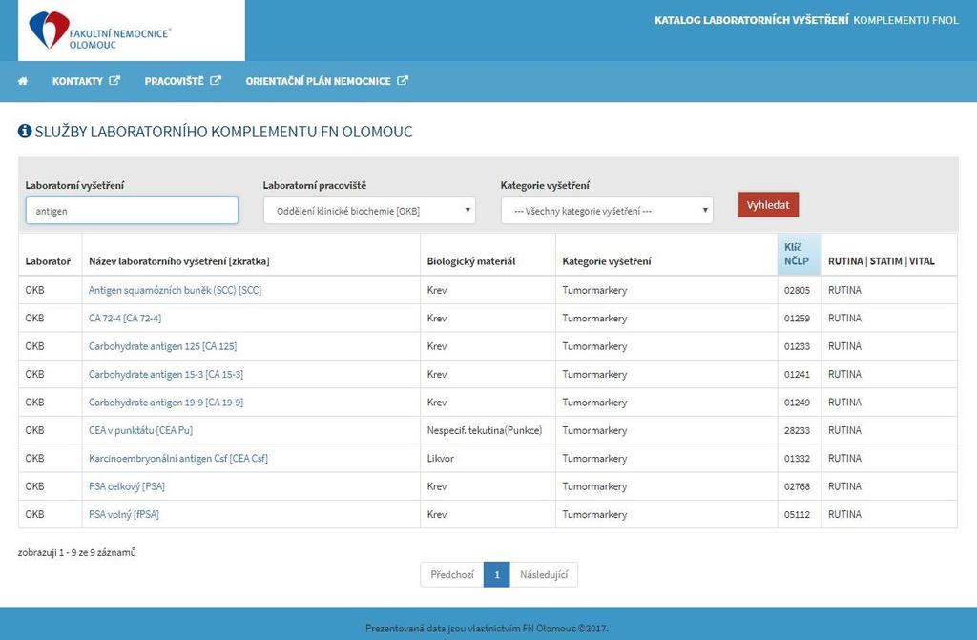Sort by Klíč NČLP column header
Image resolution: width=977 pixels, height=640 pixels.
pyautogui.click(x=800, y=255)
